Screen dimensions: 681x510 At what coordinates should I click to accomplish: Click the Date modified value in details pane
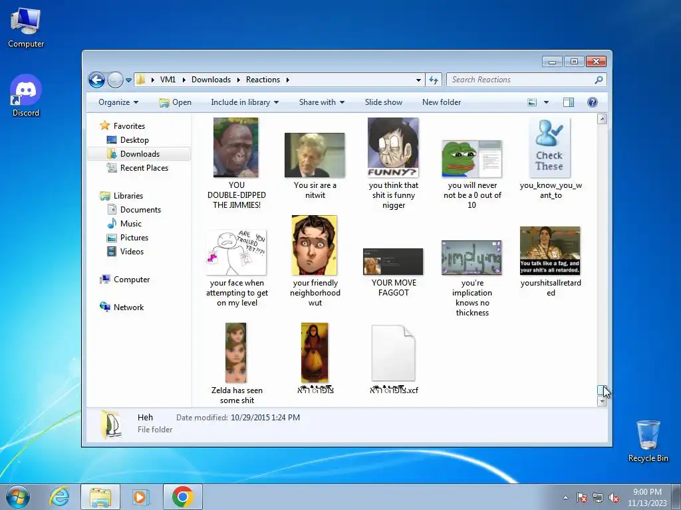tap(265, 418)
